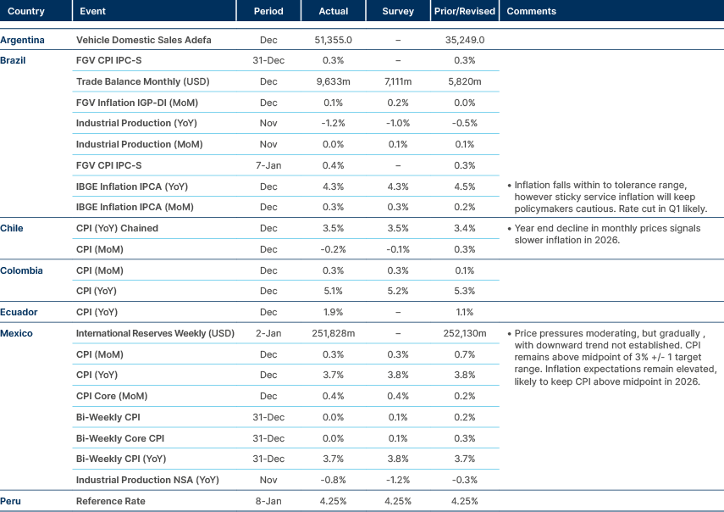The image size is (724, 512).
Task: Click the Peru country label
Action: click(x=12, y=501)
